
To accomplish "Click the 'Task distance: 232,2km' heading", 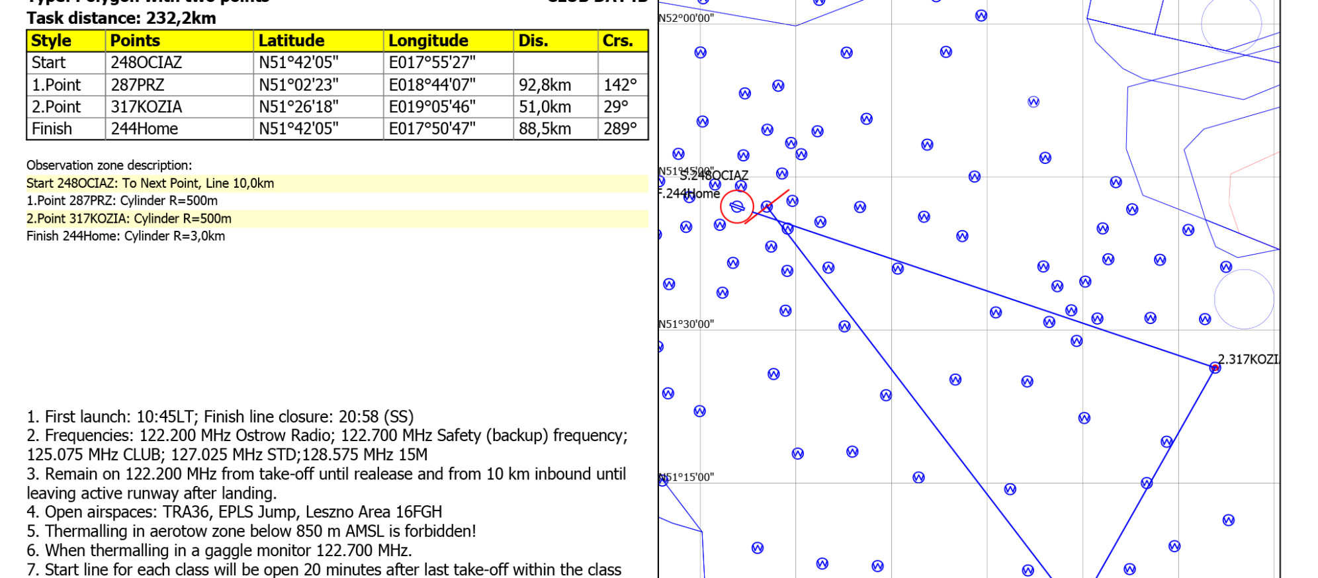I will click(121, 18).
